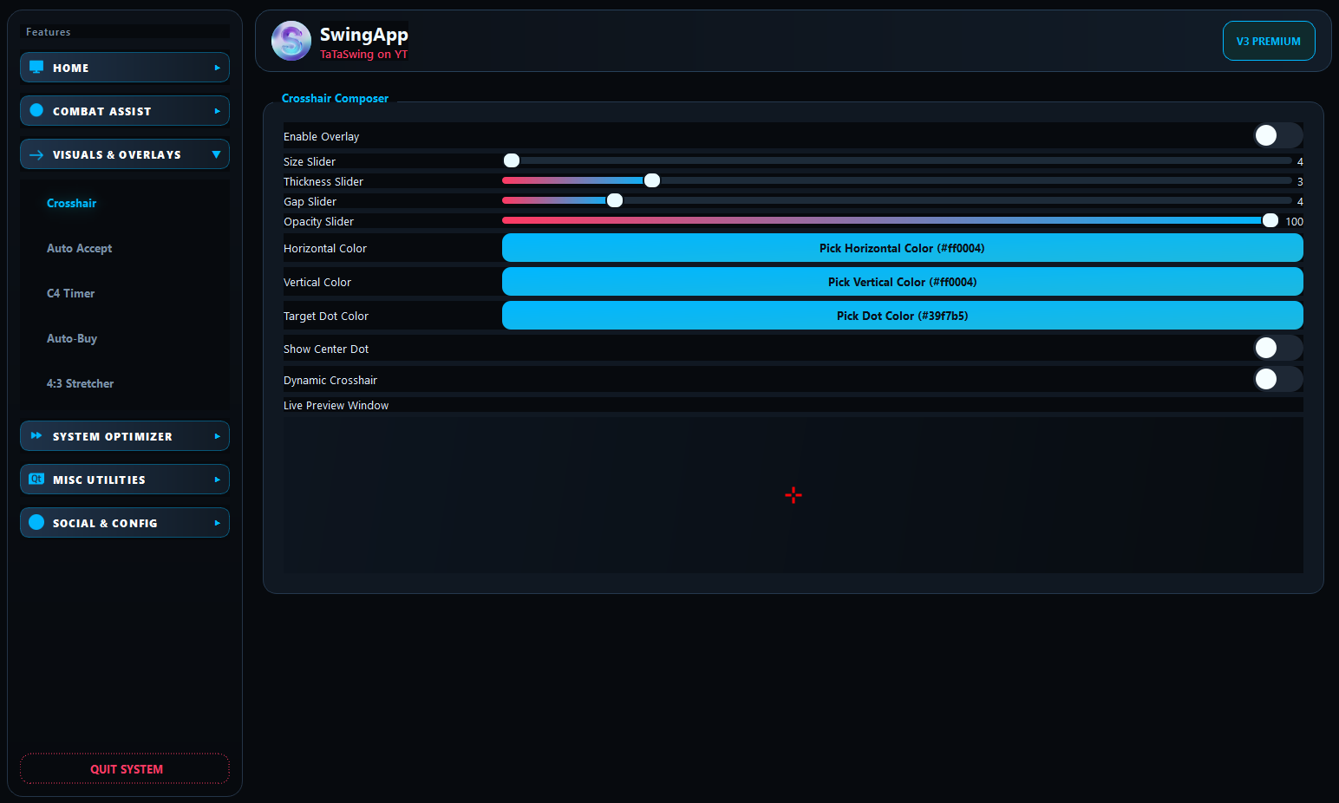Click the Gap Slider handle
The width and height of the screenshot is (1339, 803).
615,200
